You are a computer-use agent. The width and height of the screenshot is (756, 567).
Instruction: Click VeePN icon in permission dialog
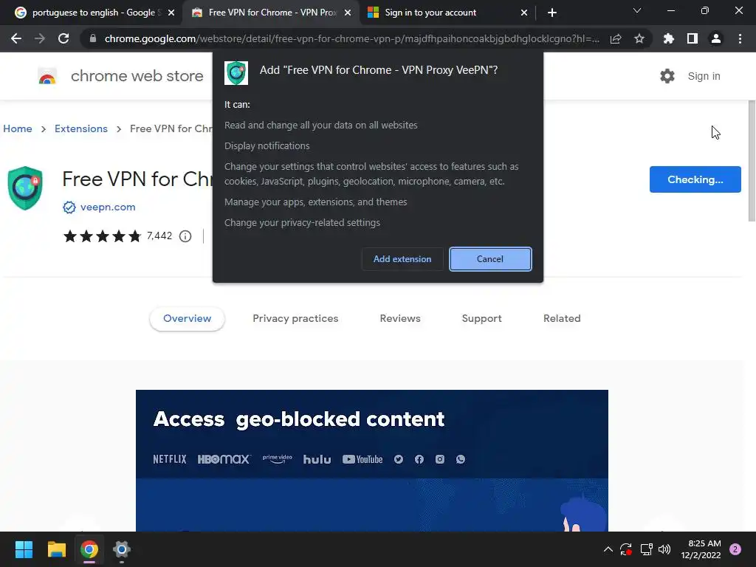[x=236, y=73]
